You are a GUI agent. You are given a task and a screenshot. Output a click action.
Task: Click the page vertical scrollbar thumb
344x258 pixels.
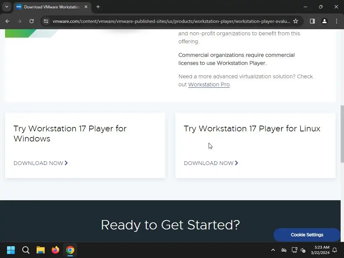[342, 134]
